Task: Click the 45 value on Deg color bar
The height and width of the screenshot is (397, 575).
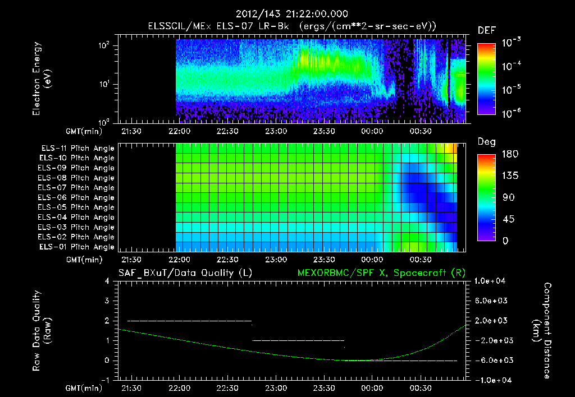Action: coord(510,219)
